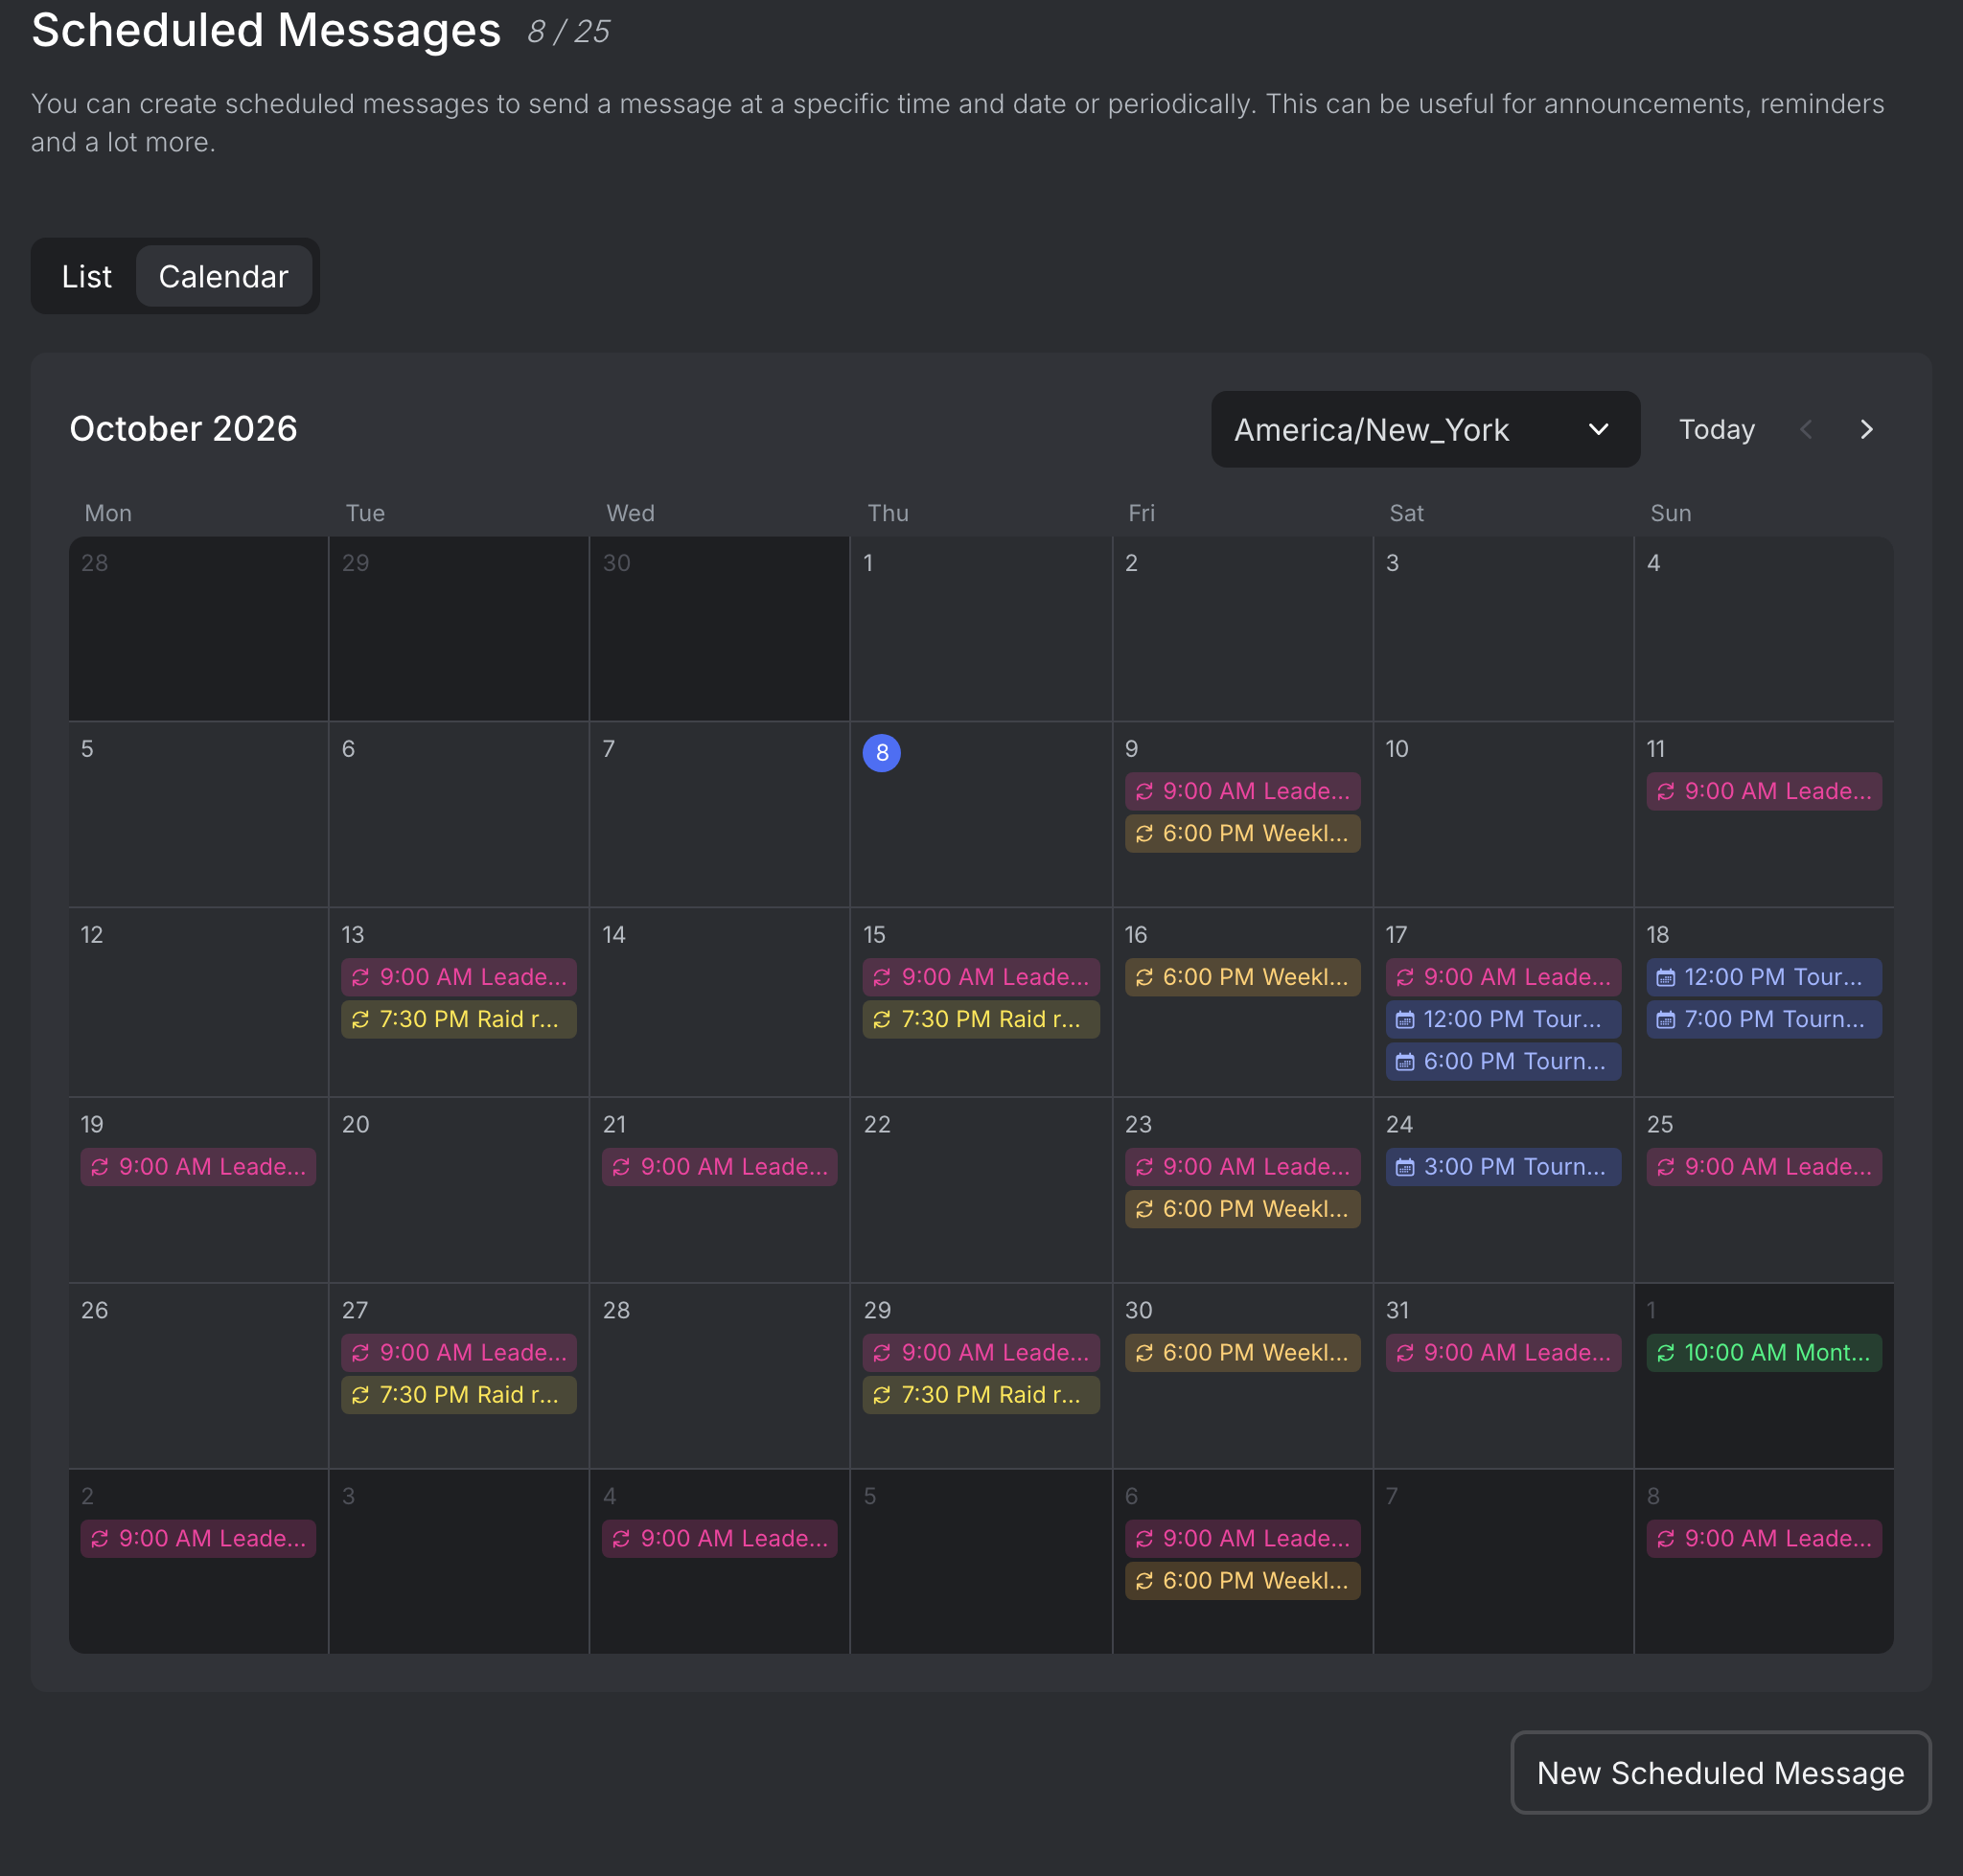Image resolution: width=1963 pixels, height=1876 pixels.
Task: Open 9:00 AM Leade... event on October 23
Action: [x=1241, y=1166]
